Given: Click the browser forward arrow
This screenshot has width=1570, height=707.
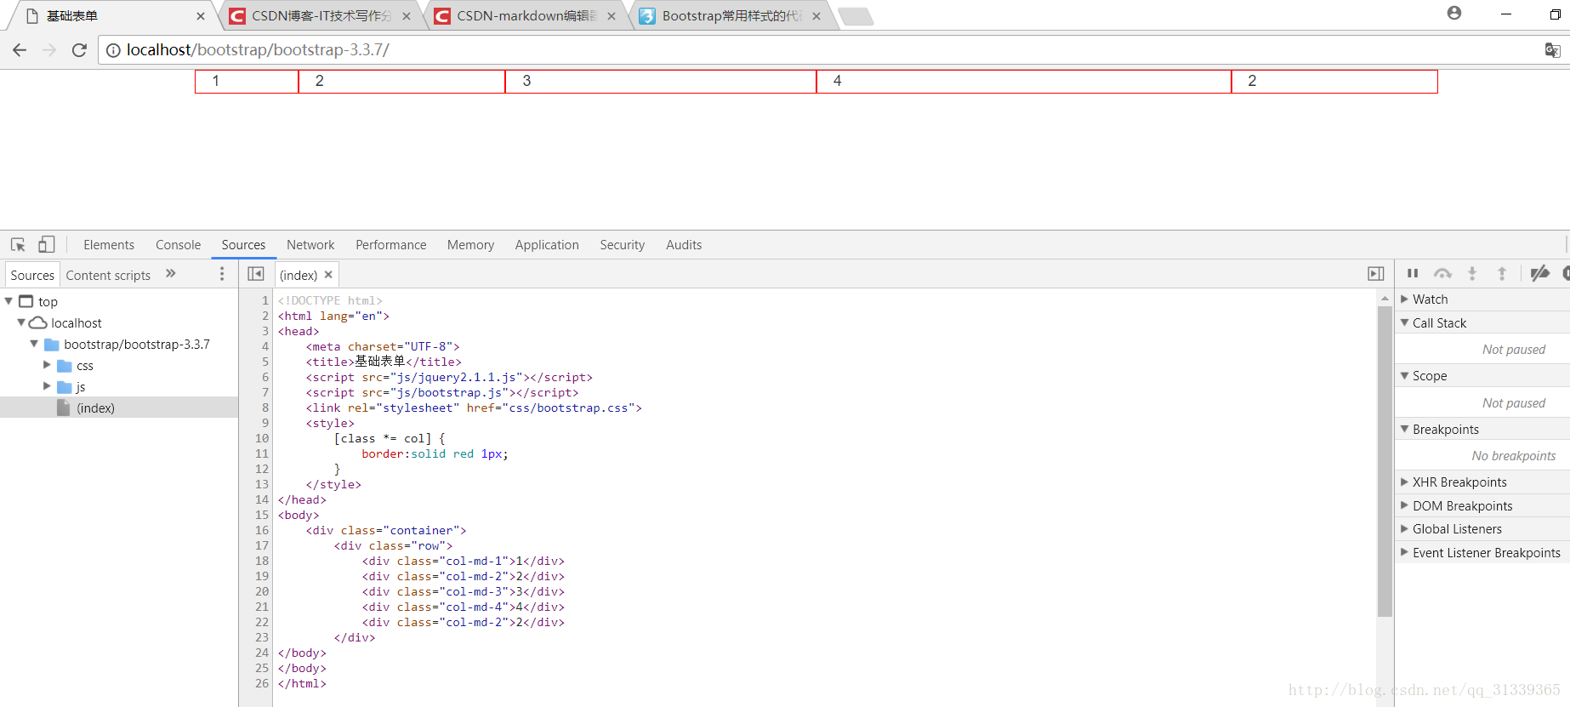Looking at the screenshot, I should [49, 50].
